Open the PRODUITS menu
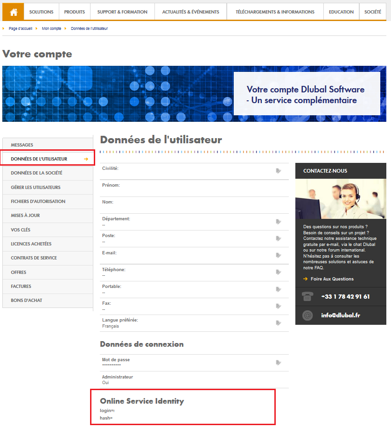The width and height of the screenshot is (391, 427). click(74, 12)
